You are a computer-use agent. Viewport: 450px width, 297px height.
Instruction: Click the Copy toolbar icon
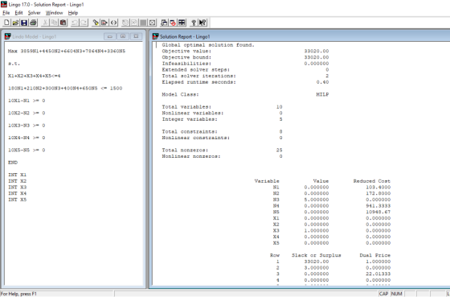coord(54,23)
